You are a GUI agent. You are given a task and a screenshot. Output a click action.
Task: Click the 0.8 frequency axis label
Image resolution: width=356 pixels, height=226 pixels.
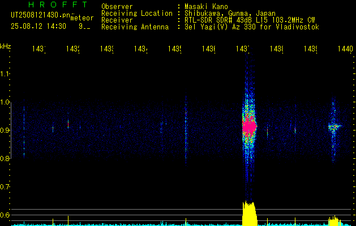5,158
